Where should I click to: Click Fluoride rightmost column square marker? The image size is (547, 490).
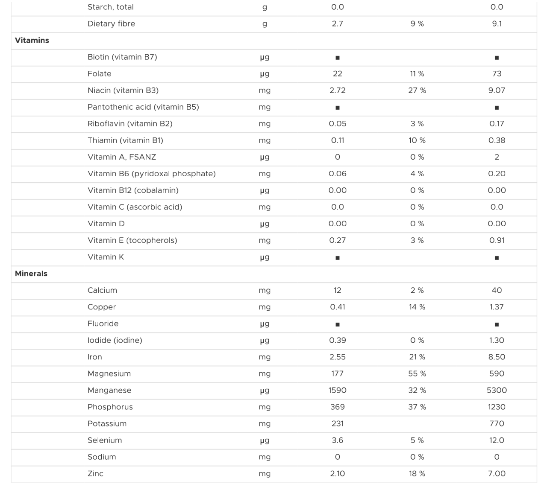click(496, 324)
